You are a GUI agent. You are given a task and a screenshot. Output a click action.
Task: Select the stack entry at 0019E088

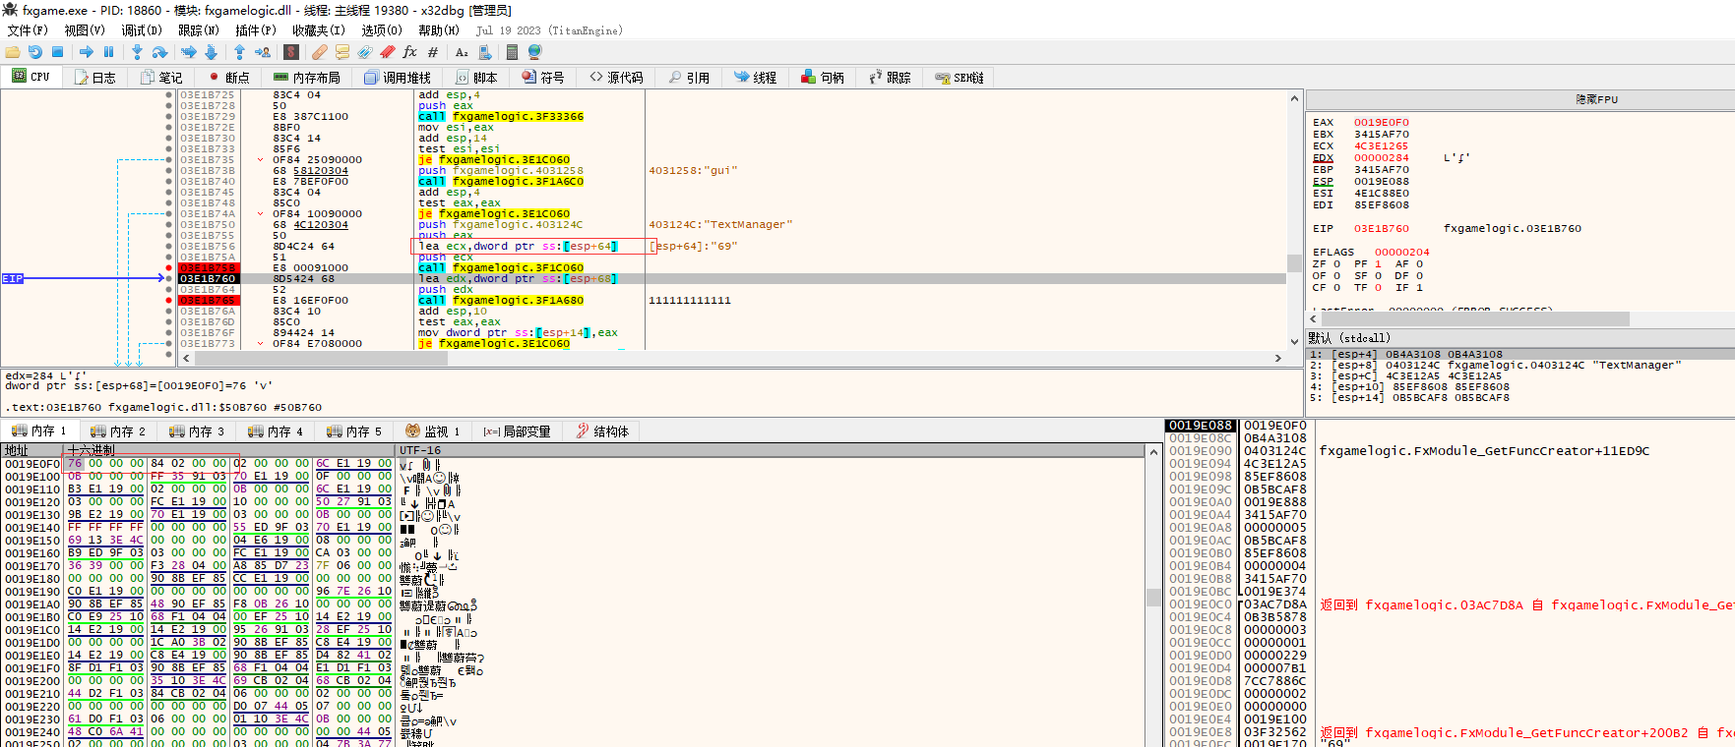(x=1201, y=426)
